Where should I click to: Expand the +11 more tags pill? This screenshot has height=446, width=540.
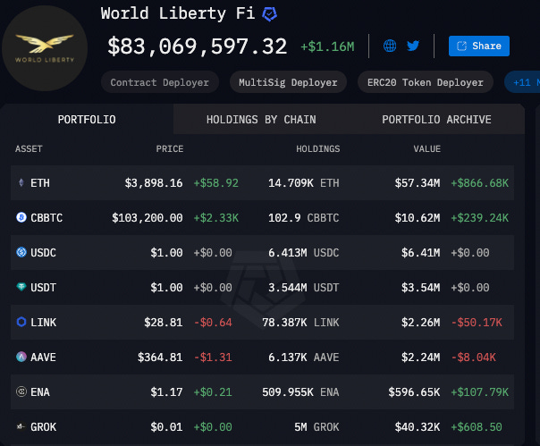(522, 82)
